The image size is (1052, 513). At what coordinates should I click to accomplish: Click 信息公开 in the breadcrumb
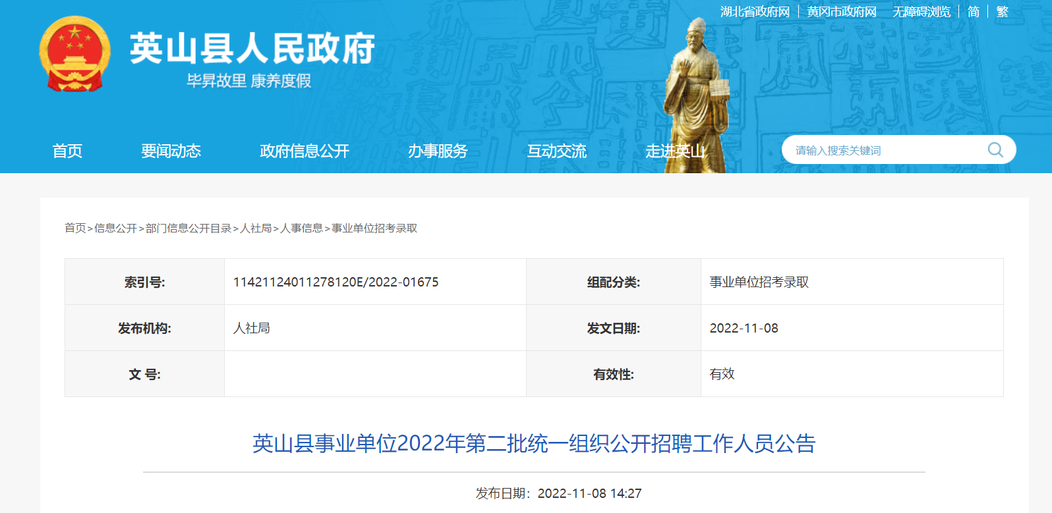(x=115, y=228)
